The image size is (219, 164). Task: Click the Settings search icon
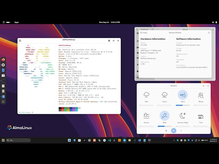click(137, 30)
